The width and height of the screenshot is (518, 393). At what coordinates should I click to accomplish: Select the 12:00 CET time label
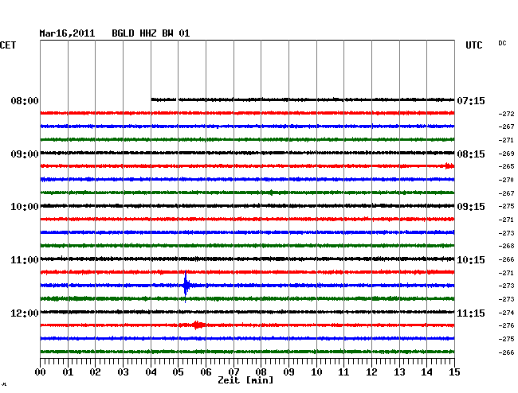25,313
